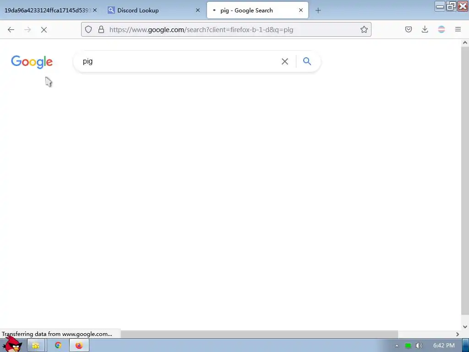Open a new tab with plus
This screenshot has width=469, height=352.
[318, 11]
